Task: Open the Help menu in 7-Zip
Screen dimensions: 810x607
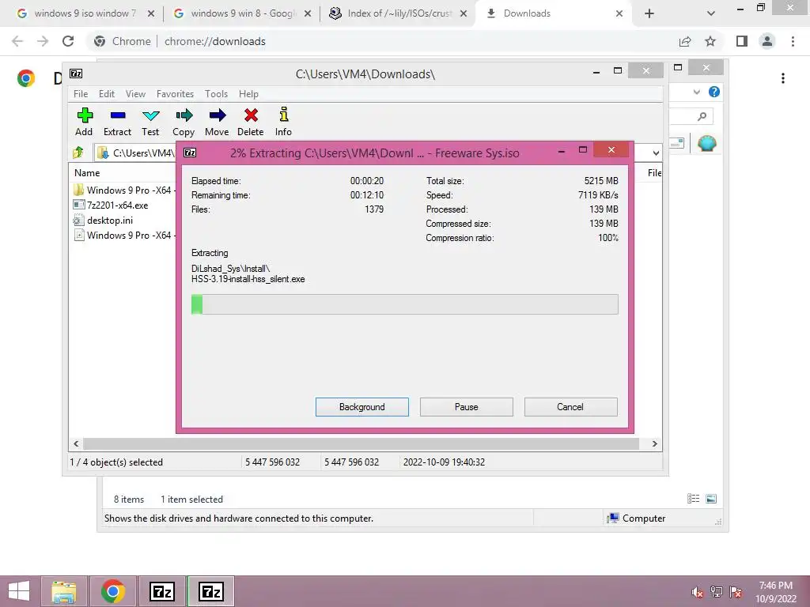Action: 248,94
